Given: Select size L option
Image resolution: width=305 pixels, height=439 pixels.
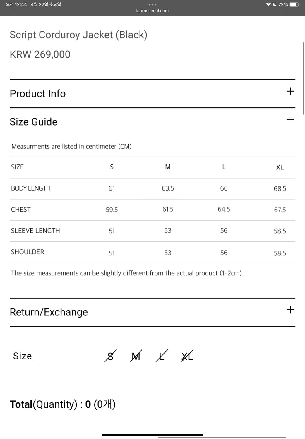Looking at the screenshot, I should click(162, 356).
